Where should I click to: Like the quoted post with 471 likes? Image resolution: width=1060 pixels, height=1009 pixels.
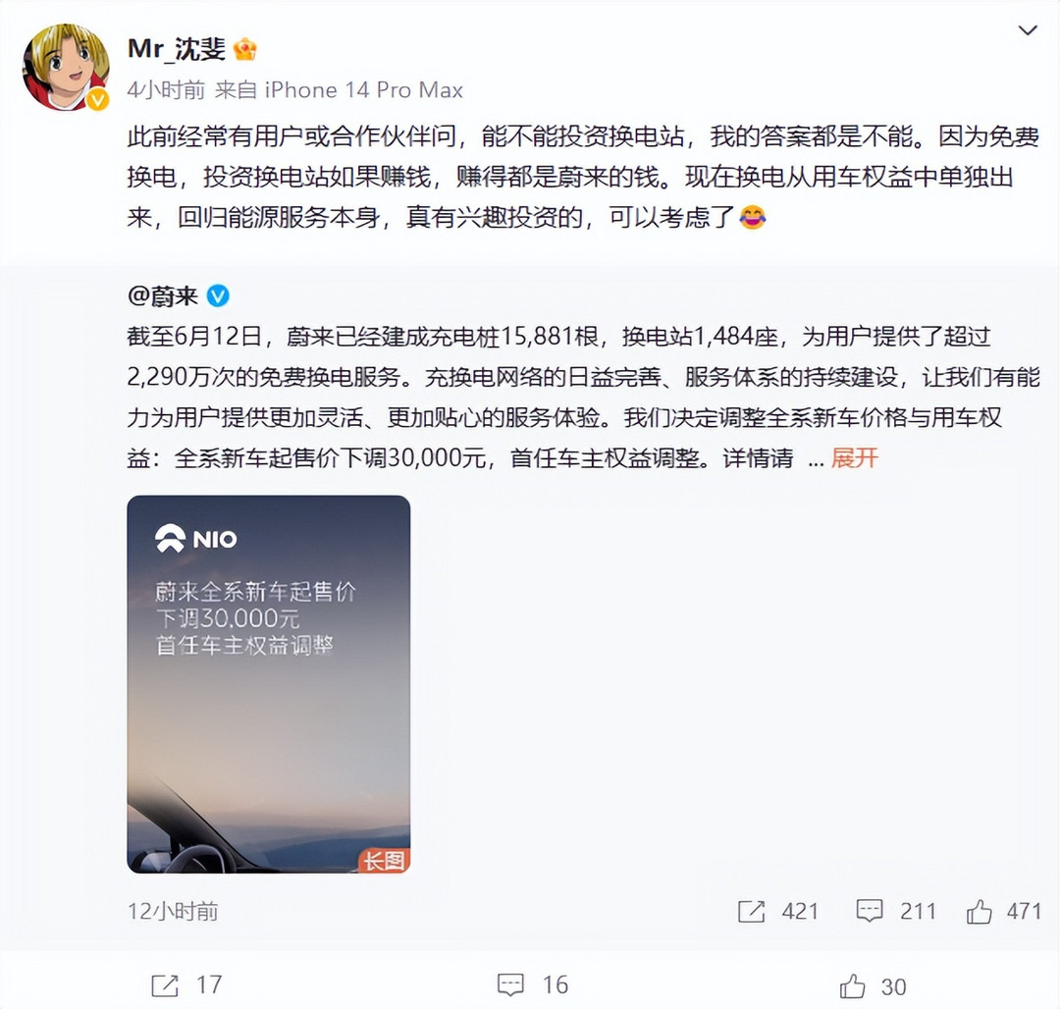point(1003,911)
